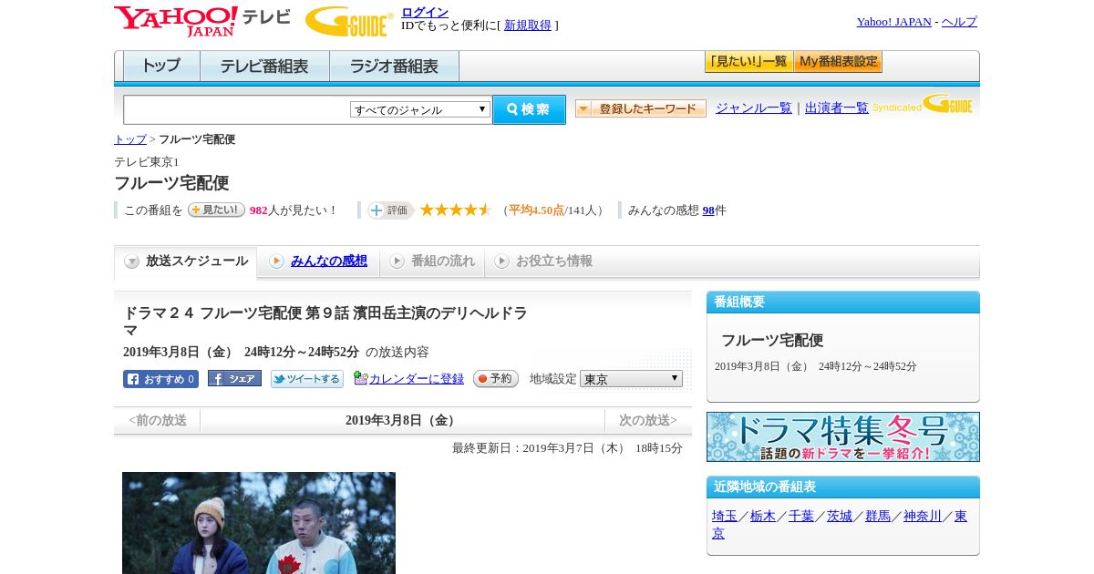Click the 2019年3月8日(金) date header
This screenshot has height=574, width=1094.
(402, 420)
